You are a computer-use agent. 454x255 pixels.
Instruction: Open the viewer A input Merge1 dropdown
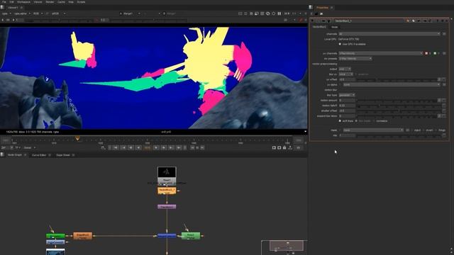click(x=130, y=13)
